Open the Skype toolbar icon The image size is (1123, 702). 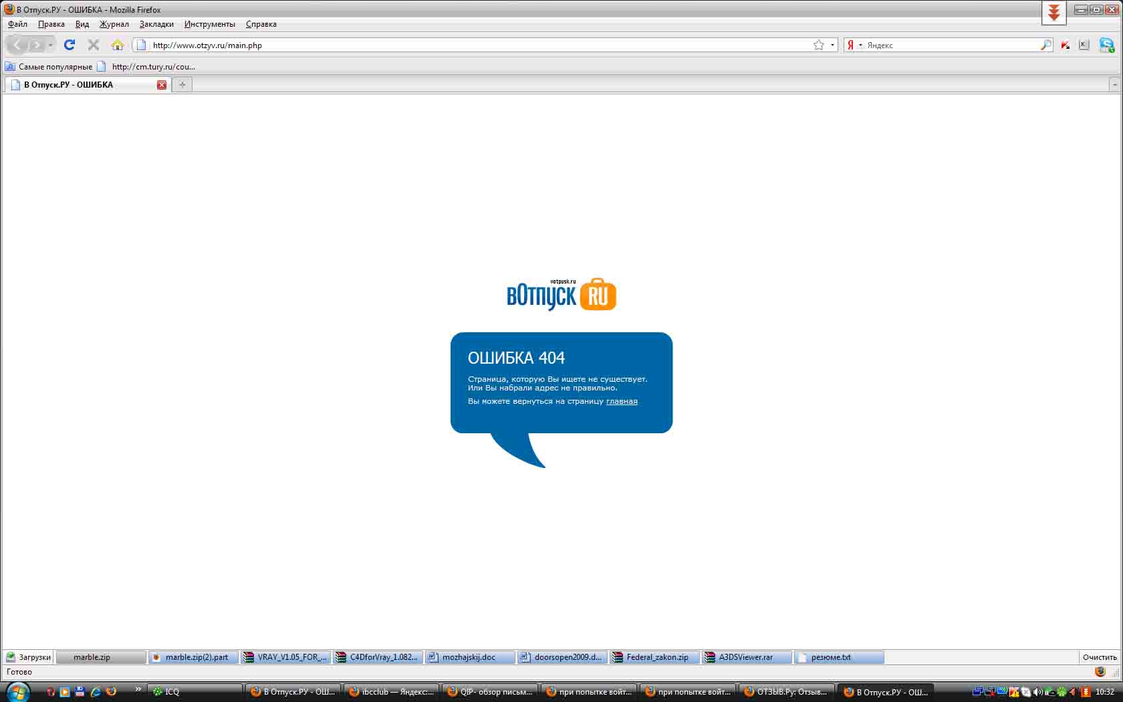[x=1107, y=45]
